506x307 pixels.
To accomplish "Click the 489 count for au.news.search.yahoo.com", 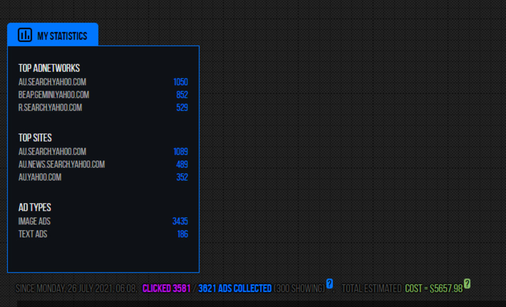I will click(182, 165).
